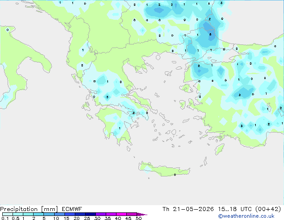Image resolution: width=284 pixels, height=220 pixels.
Task: Click the '50' legend scale label
Action: [138, 218]
